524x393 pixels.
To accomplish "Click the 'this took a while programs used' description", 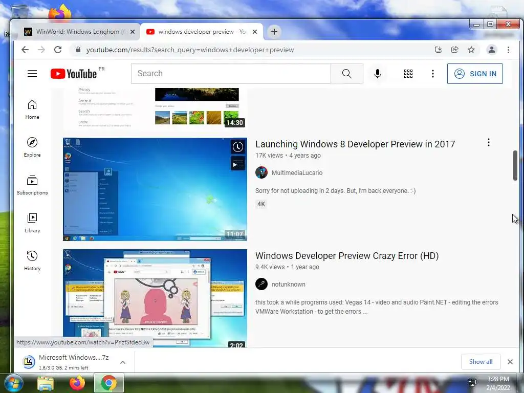I will pos(376,307).
